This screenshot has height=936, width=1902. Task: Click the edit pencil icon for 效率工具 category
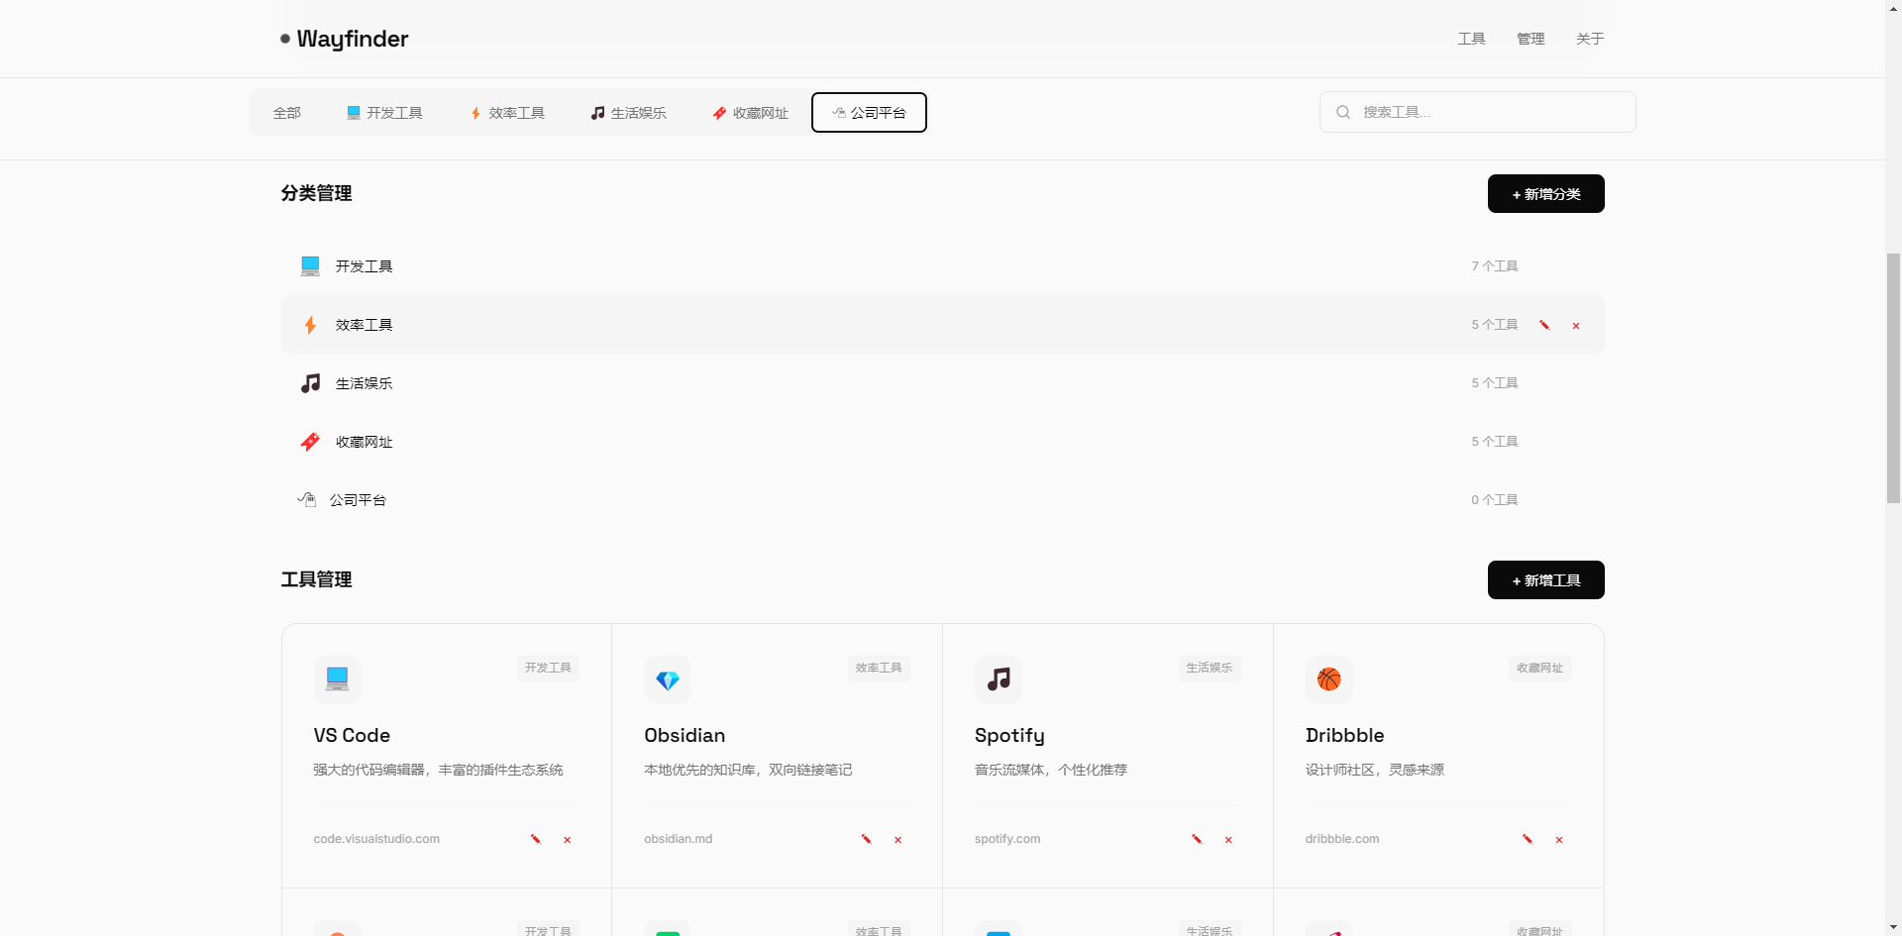pos(1544,325)
